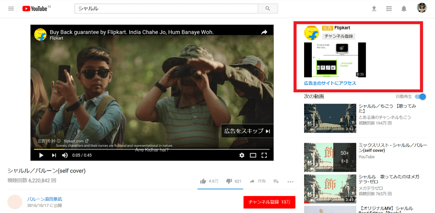Screen dimensions: 435x213
Task: Open the upload video icon
Action: click(x=374, y=9)
